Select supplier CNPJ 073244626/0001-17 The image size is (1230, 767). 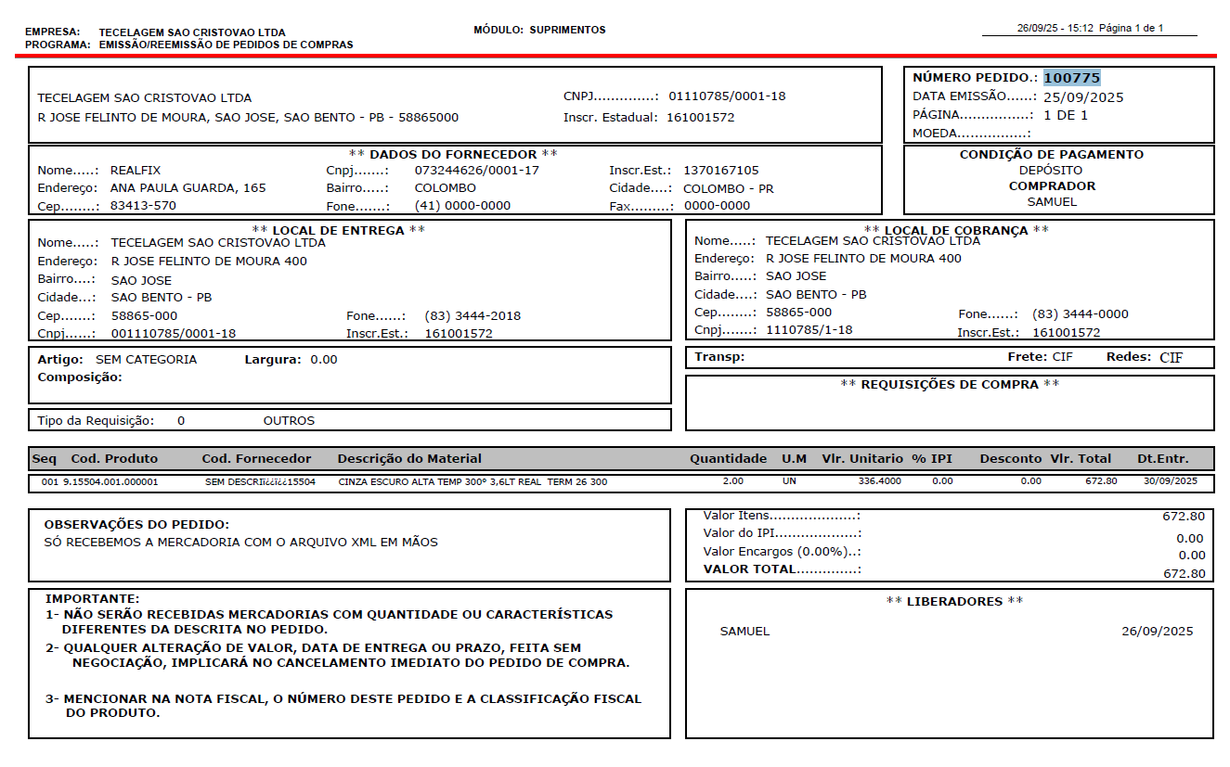[x=476, y=171]
